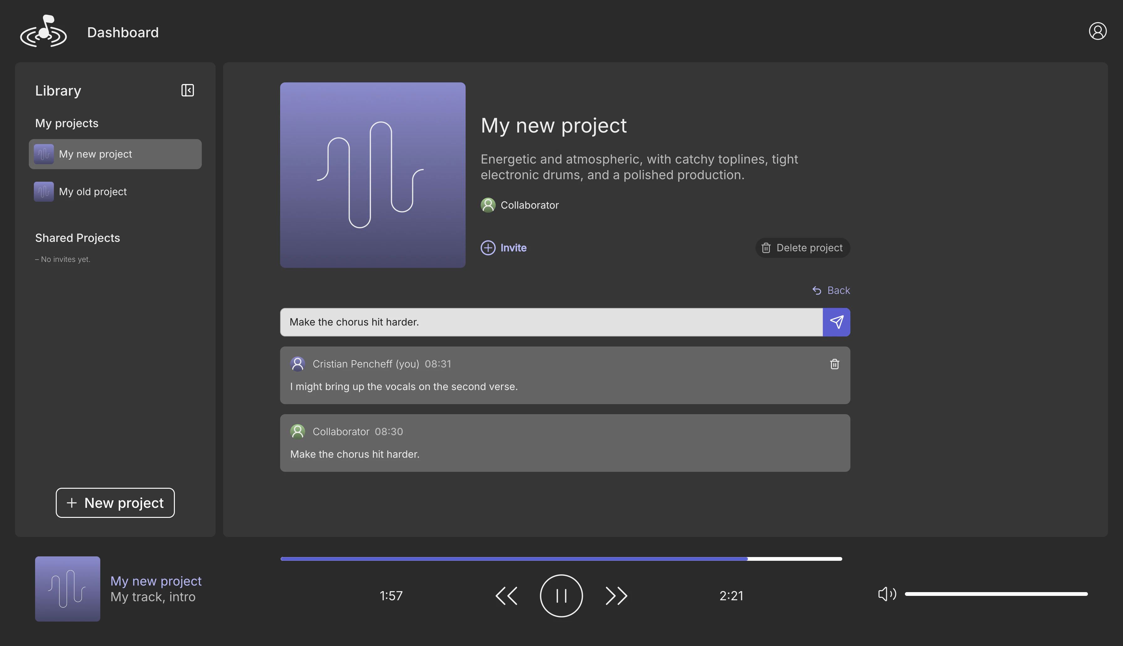Click 'My projects' section heading
Screen dimensions: 1123x646
point(66,123)
